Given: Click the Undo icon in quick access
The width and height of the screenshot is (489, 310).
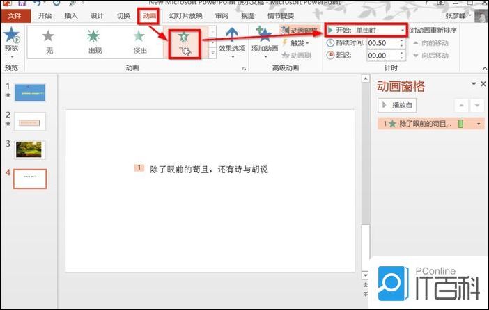Looking at the screenshot, I should tap(37, 3).
